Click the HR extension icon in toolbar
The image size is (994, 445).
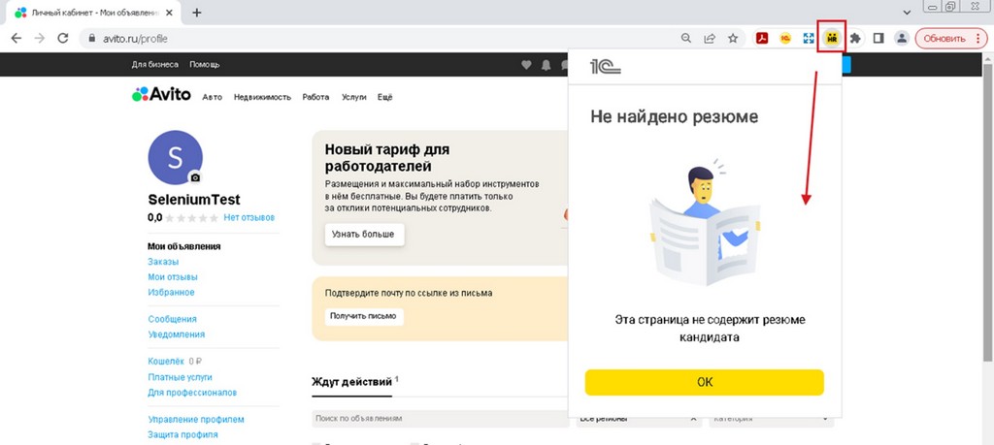[x=832, y=38]
